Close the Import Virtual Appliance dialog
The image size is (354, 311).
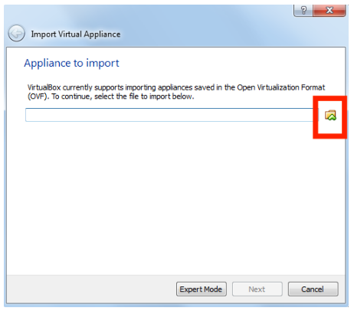tap(329, 11)
